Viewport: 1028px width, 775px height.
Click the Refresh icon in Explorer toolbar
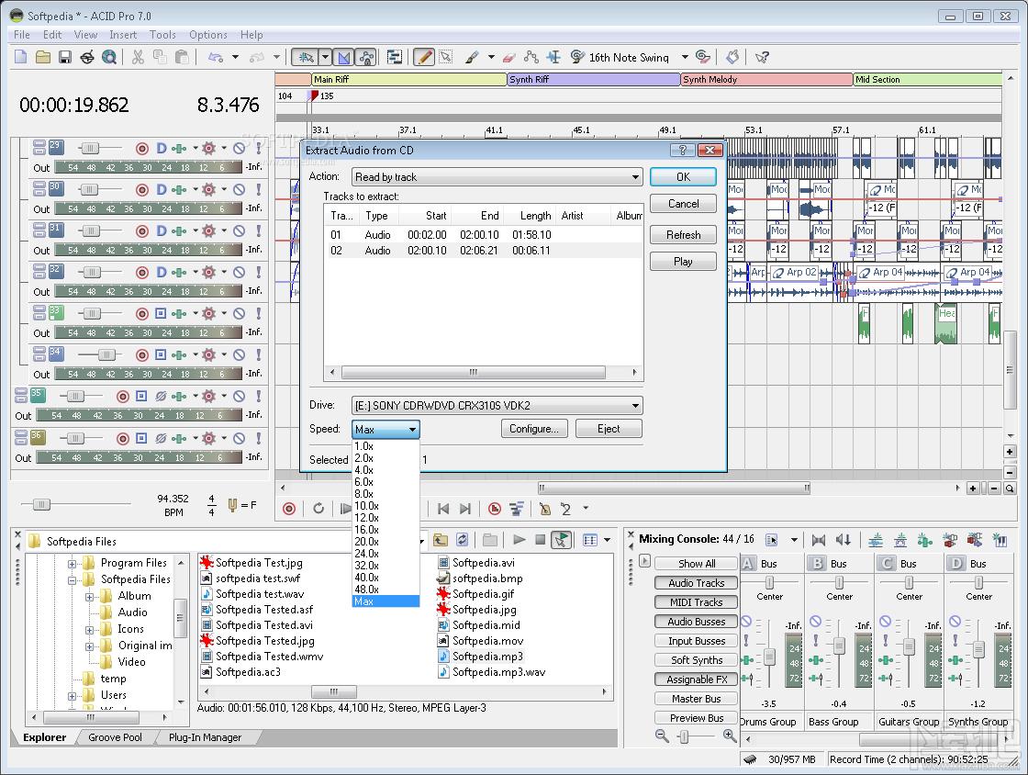point(463,540)
